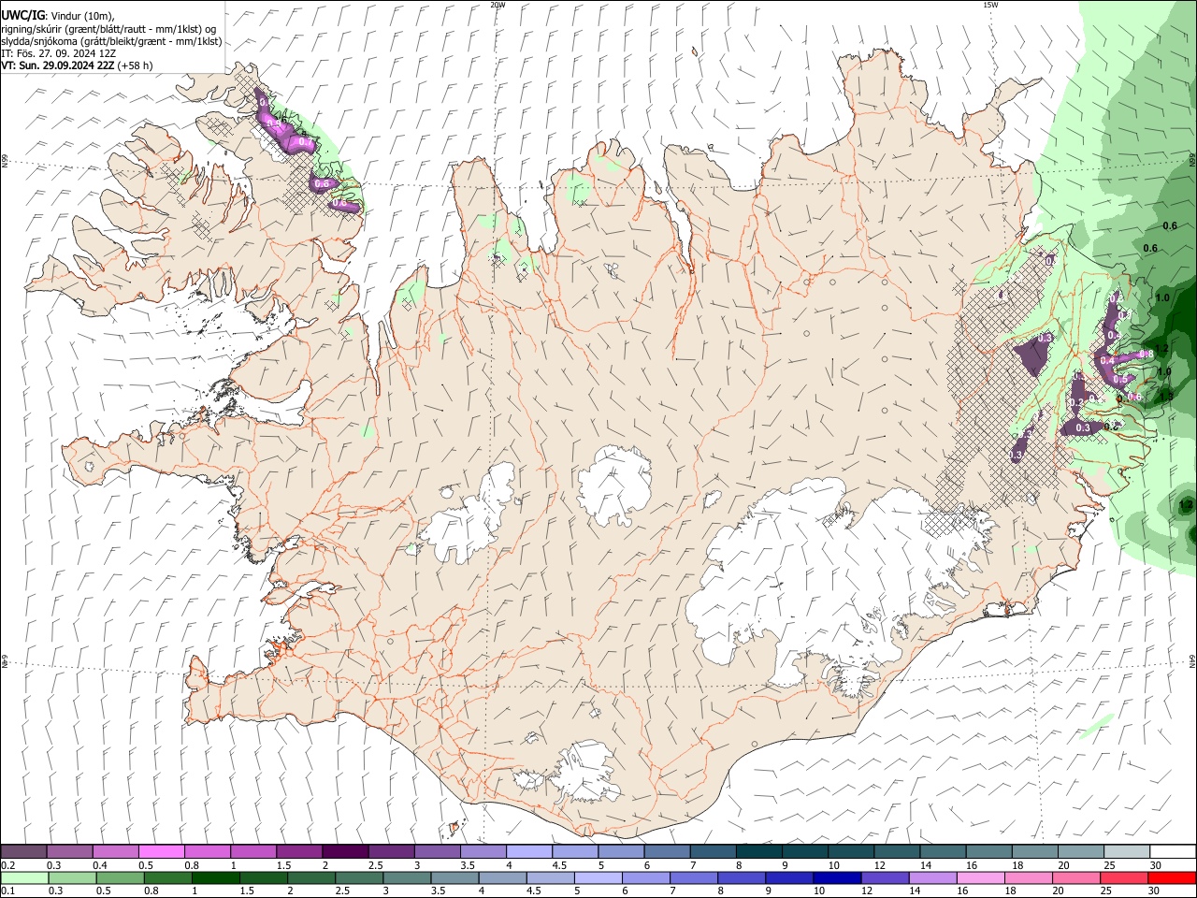This screenshot has height=898, width=1197.
Task: Click bright red rain-scale swatch after 30
Action: tap(1172, 877)
